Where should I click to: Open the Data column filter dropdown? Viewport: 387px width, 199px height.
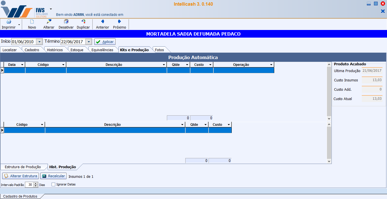tap(22, 65)
